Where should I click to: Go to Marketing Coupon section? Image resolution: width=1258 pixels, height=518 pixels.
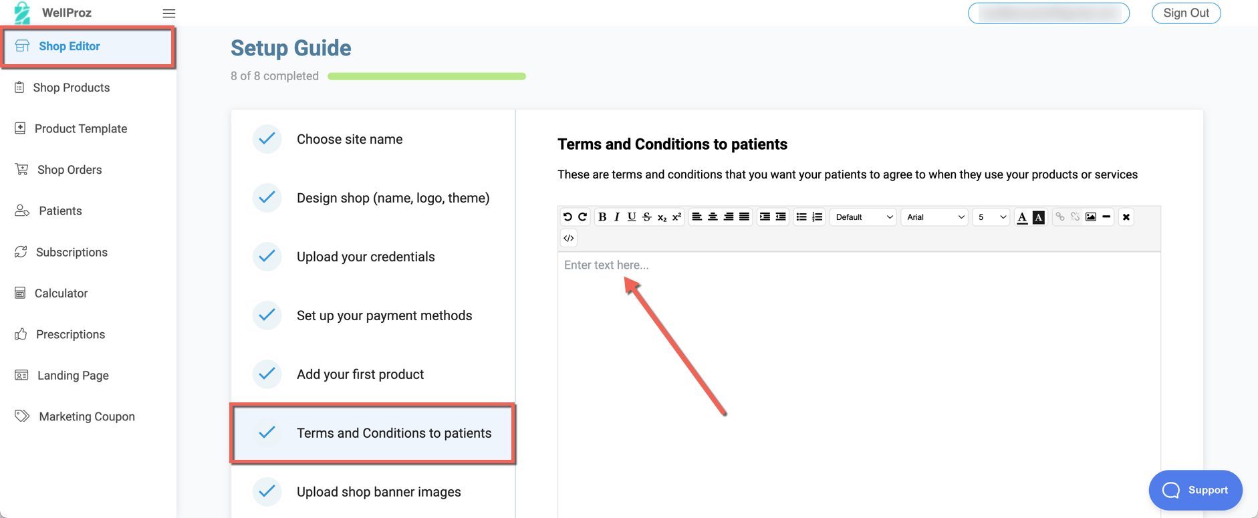point(86,416)
